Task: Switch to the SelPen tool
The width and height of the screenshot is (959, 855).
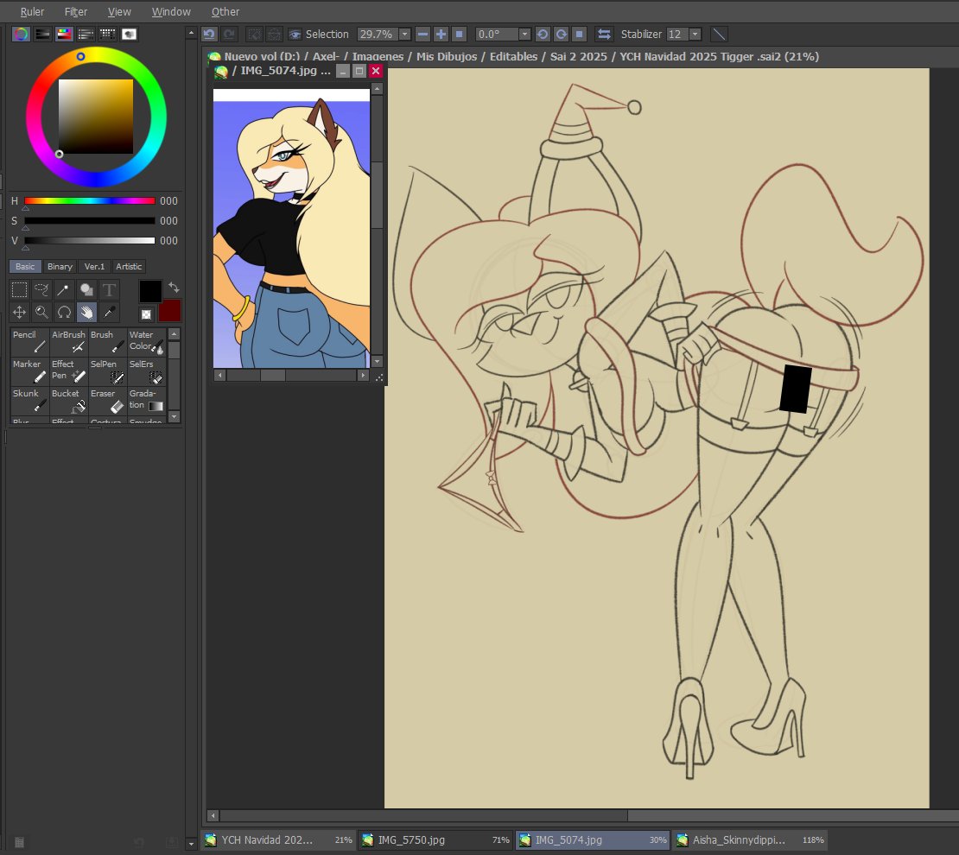Action: tap(107, 370)
